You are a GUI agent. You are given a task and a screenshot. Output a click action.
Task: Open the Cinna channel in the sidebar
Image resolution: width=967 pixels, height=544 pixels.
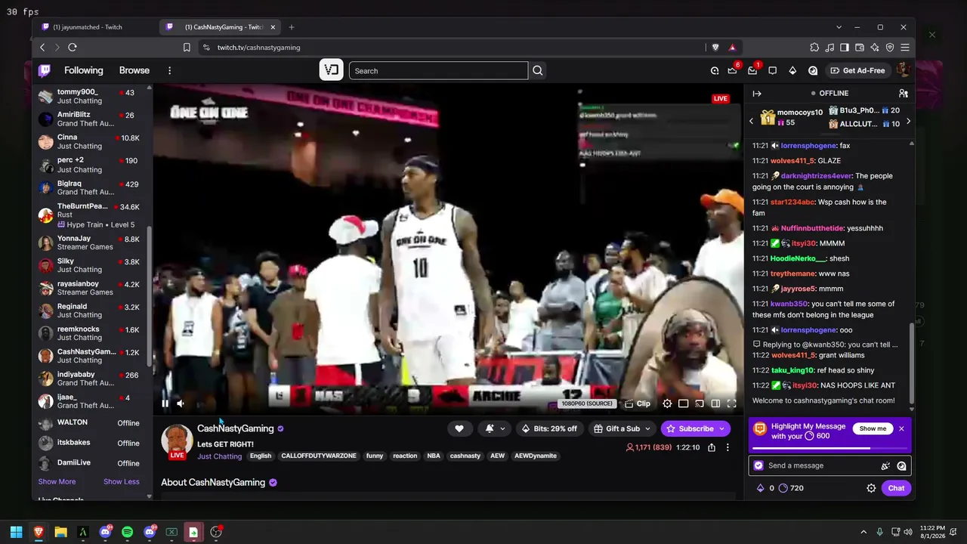[91, 141]
